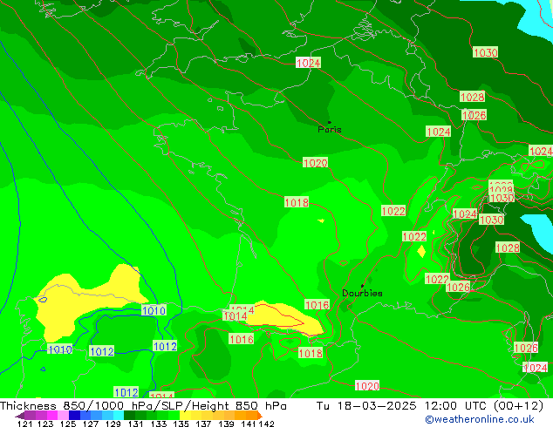Click legend value 131
Screen dimensions: 553x427
[136, 424]
